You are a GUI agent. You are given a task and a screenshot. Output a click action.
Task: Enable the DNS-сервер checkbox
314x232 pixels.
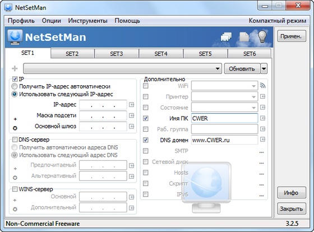pos(15,140)
